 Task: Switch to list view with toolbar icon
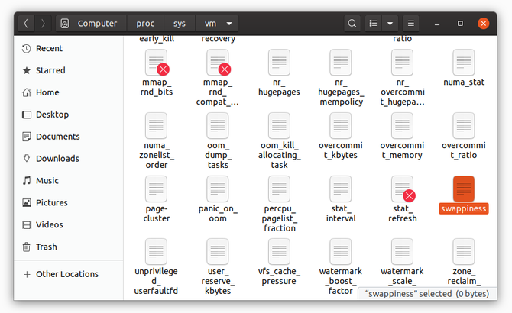(373, 24)
